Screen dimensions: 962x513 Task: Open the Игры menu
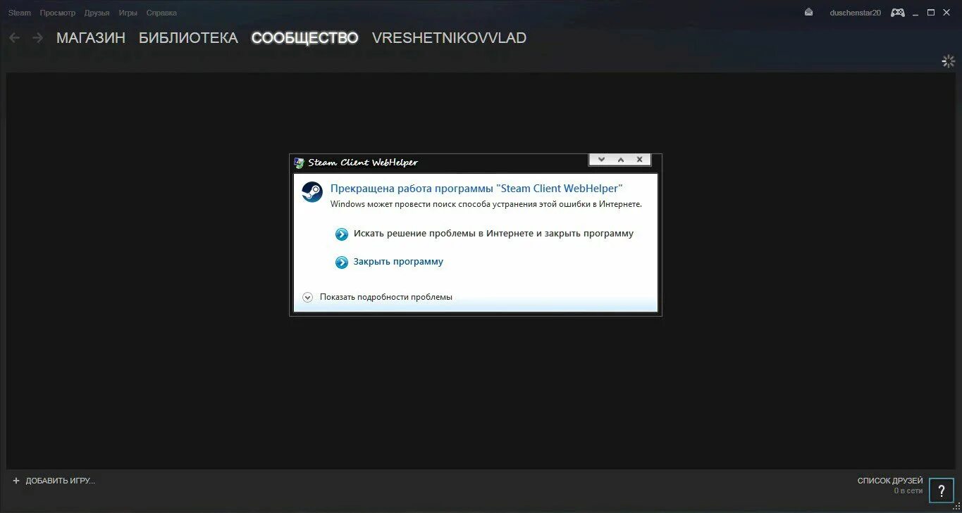(x=128, y=13)
